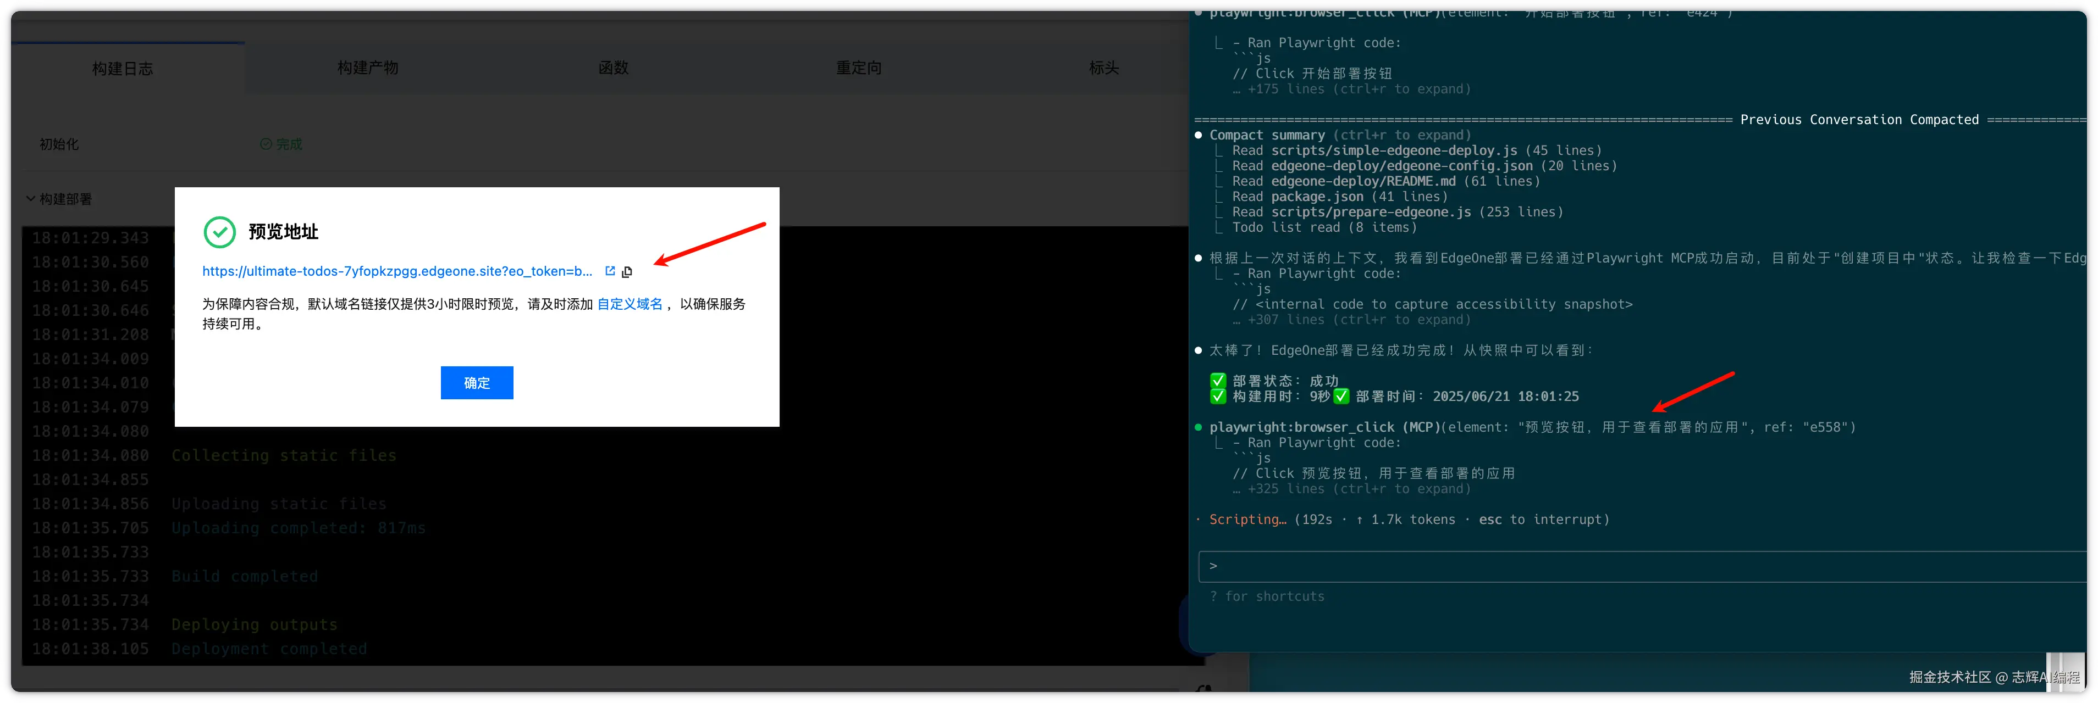
Task: Switch to the 构建日志 tab
Action: (x=122, y=68)
